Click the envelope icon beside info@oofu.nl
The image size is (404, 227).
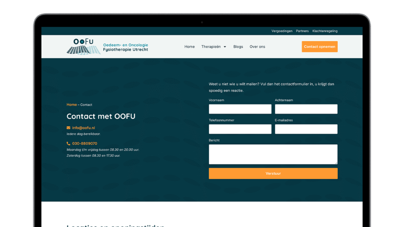[x=69, y=128]
